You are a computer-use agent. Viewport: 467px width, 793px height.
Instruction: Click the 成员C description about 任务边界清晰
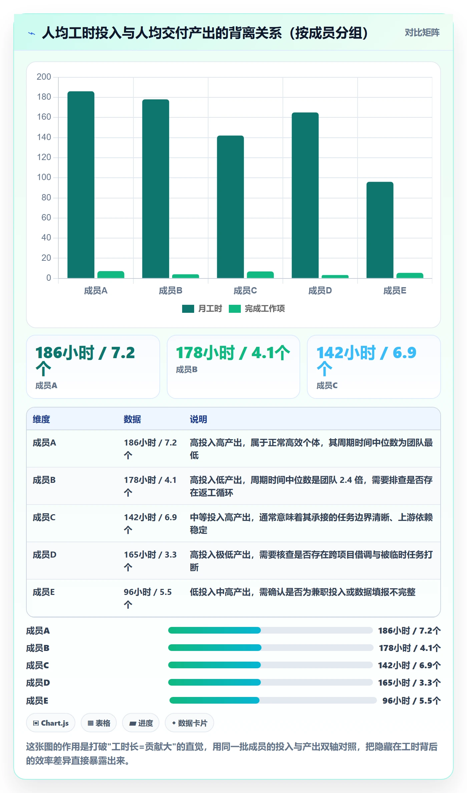pos(311,523)
